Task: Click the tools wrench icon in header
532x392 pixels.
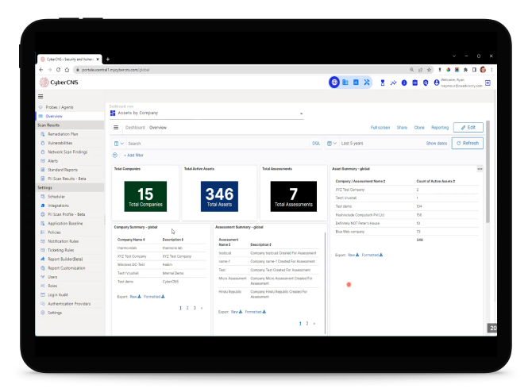Action: [367, 83]
